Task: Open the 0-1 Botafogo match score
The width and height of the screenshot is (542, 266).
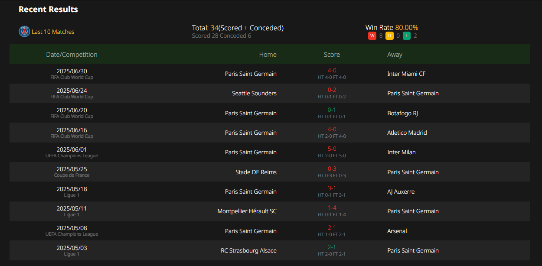Action: pyautogui.click(x=332, y=110)
